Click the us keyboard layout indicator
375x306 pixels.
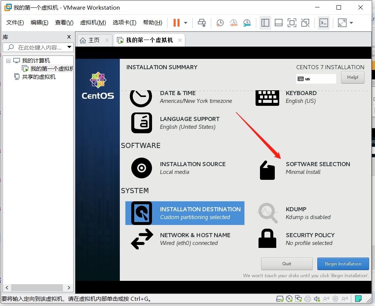pos(316,79)
